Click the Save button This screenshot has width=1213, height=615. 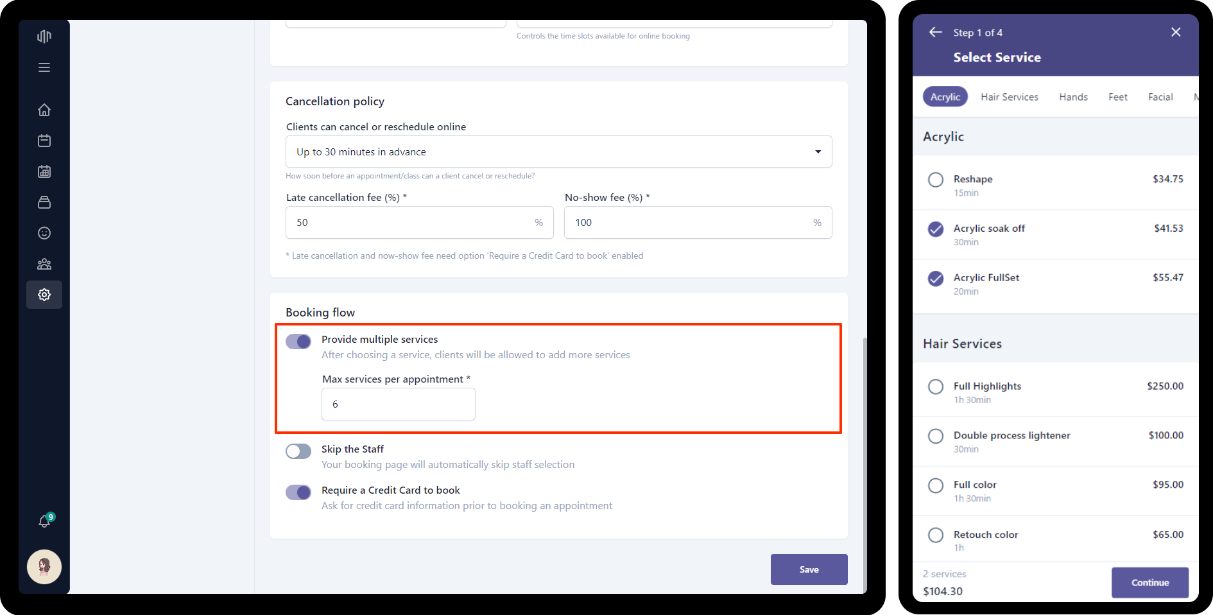coord(809,569)
